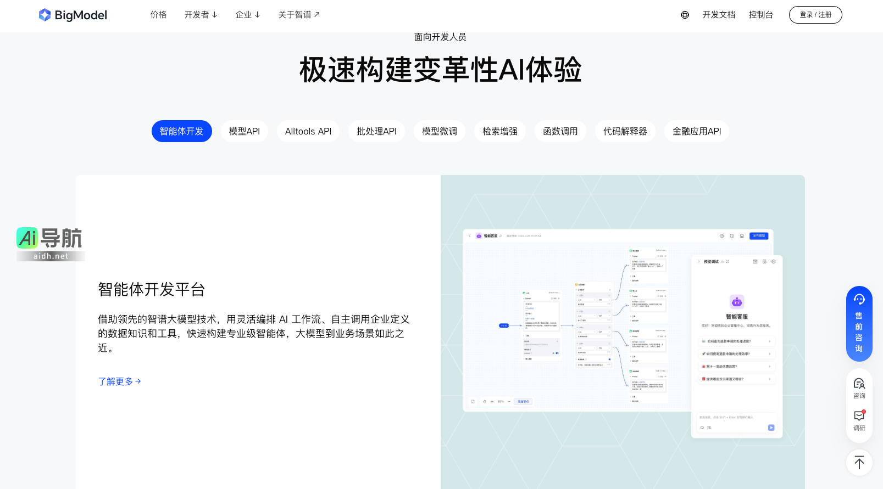
Task: Follow the 了解更多 link
Action: 119,381
